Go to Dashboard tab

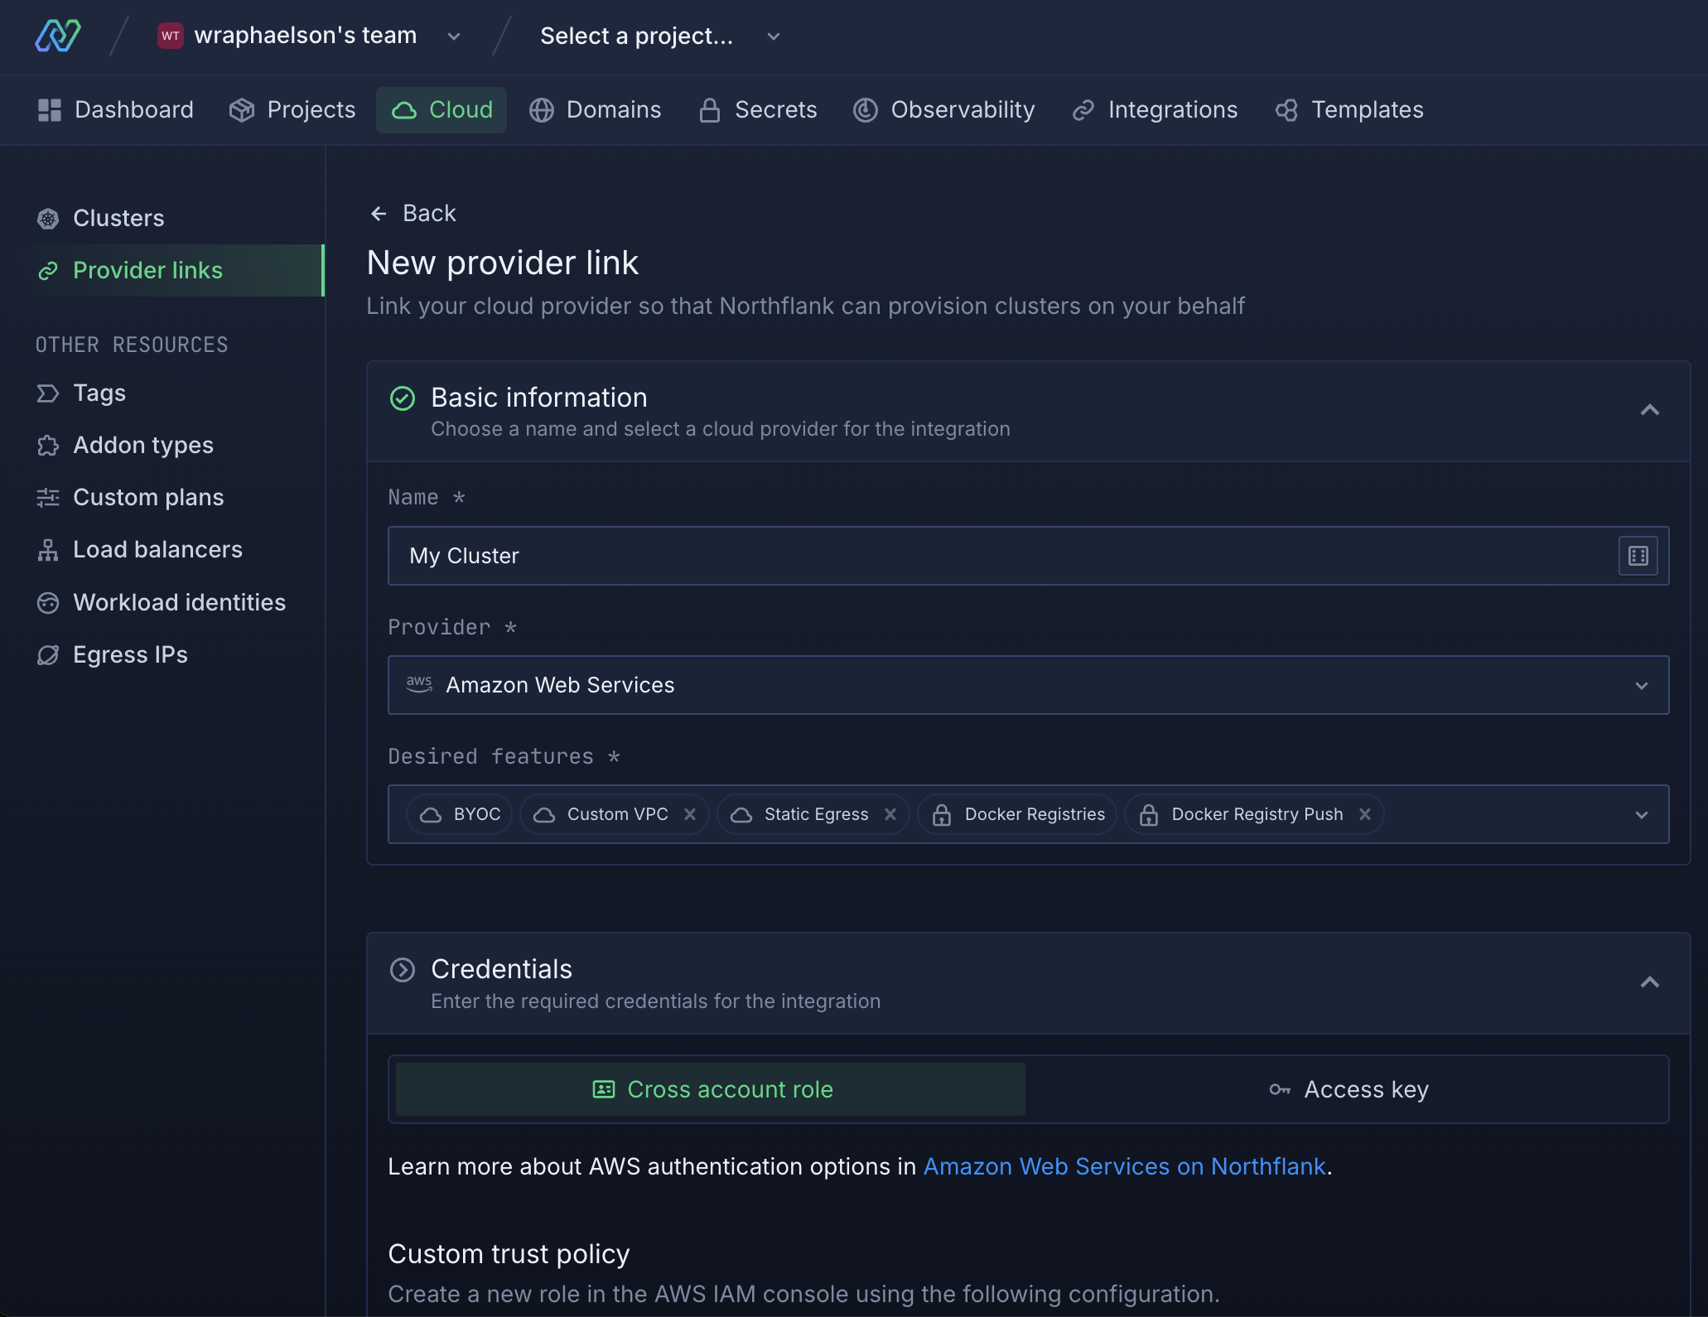click(x=116, y=109)
